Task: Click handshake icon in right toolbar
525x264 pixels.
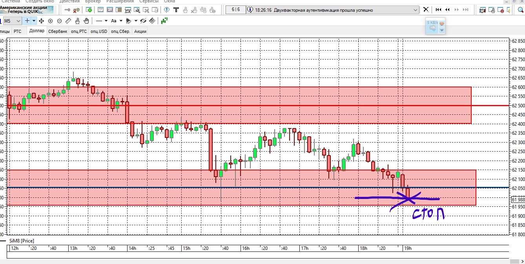Action: click(x=483, y=10)
